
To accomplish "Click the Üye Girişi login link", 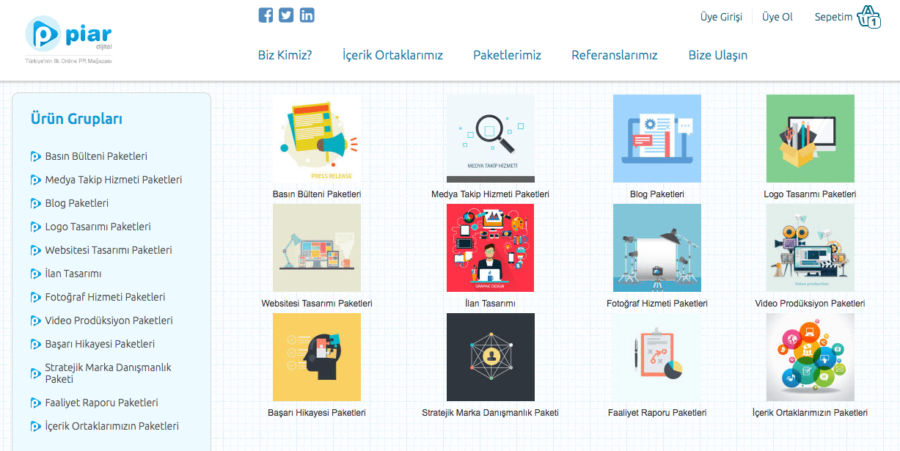I will [x=721, y=17].
